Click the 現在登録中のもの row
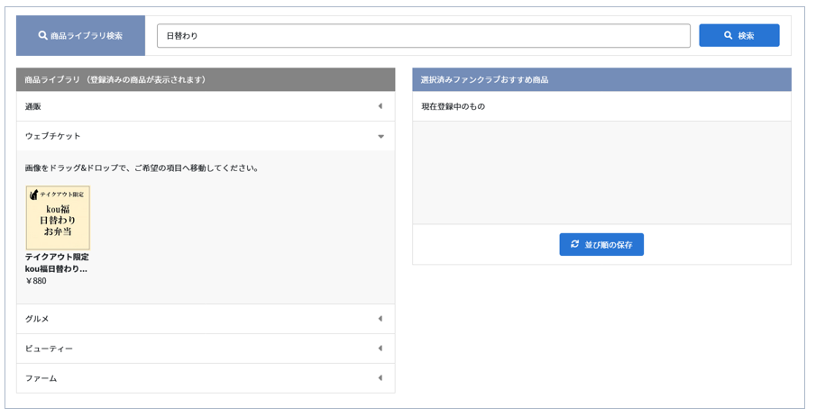 point(601,106)
